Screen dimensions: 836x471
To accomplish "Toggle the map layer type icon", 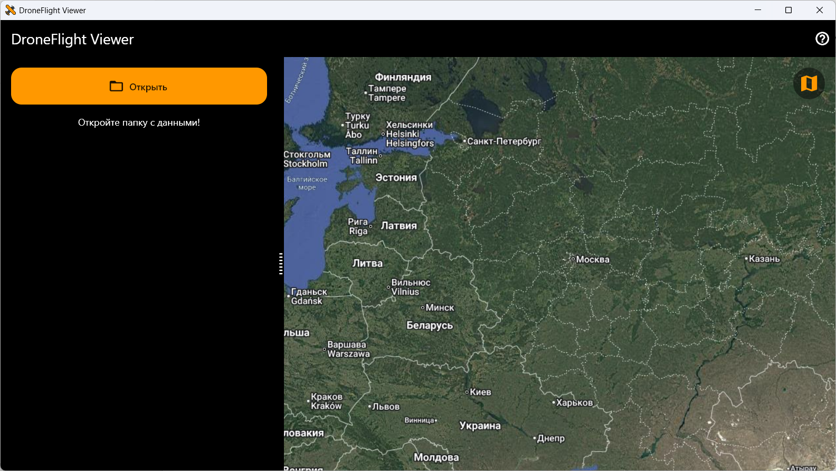I will click(809, 83).
